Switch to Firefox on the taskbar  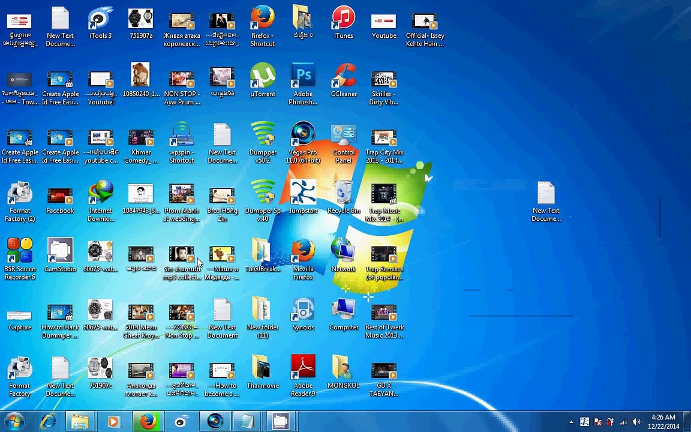pos(148,421)
